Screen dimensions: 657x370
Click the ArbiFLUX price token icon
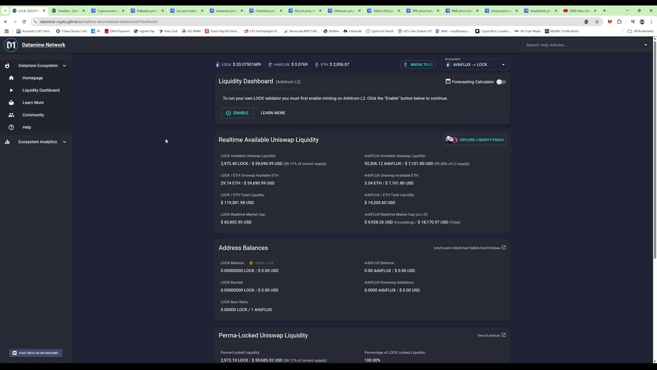point(270,65)
